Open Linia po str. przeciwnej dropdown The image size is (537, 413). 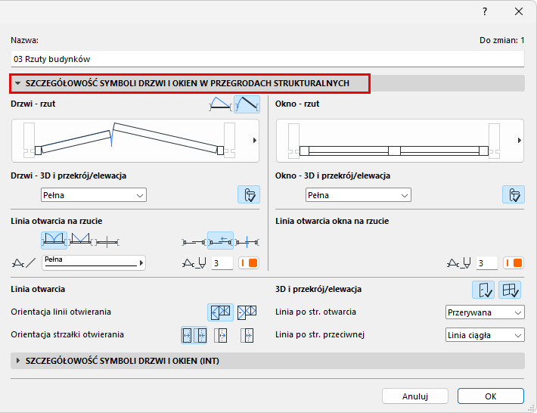point(485,335)
